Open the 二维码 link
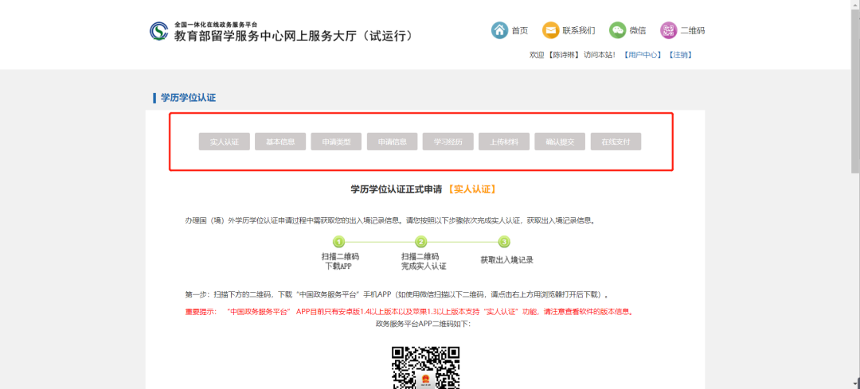This screenshot has width=860, height=389. tap(693, 31)
